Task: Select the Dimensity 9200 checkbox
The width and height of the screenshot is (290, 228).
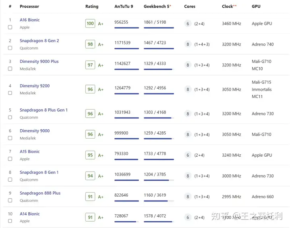Action: 10,93
